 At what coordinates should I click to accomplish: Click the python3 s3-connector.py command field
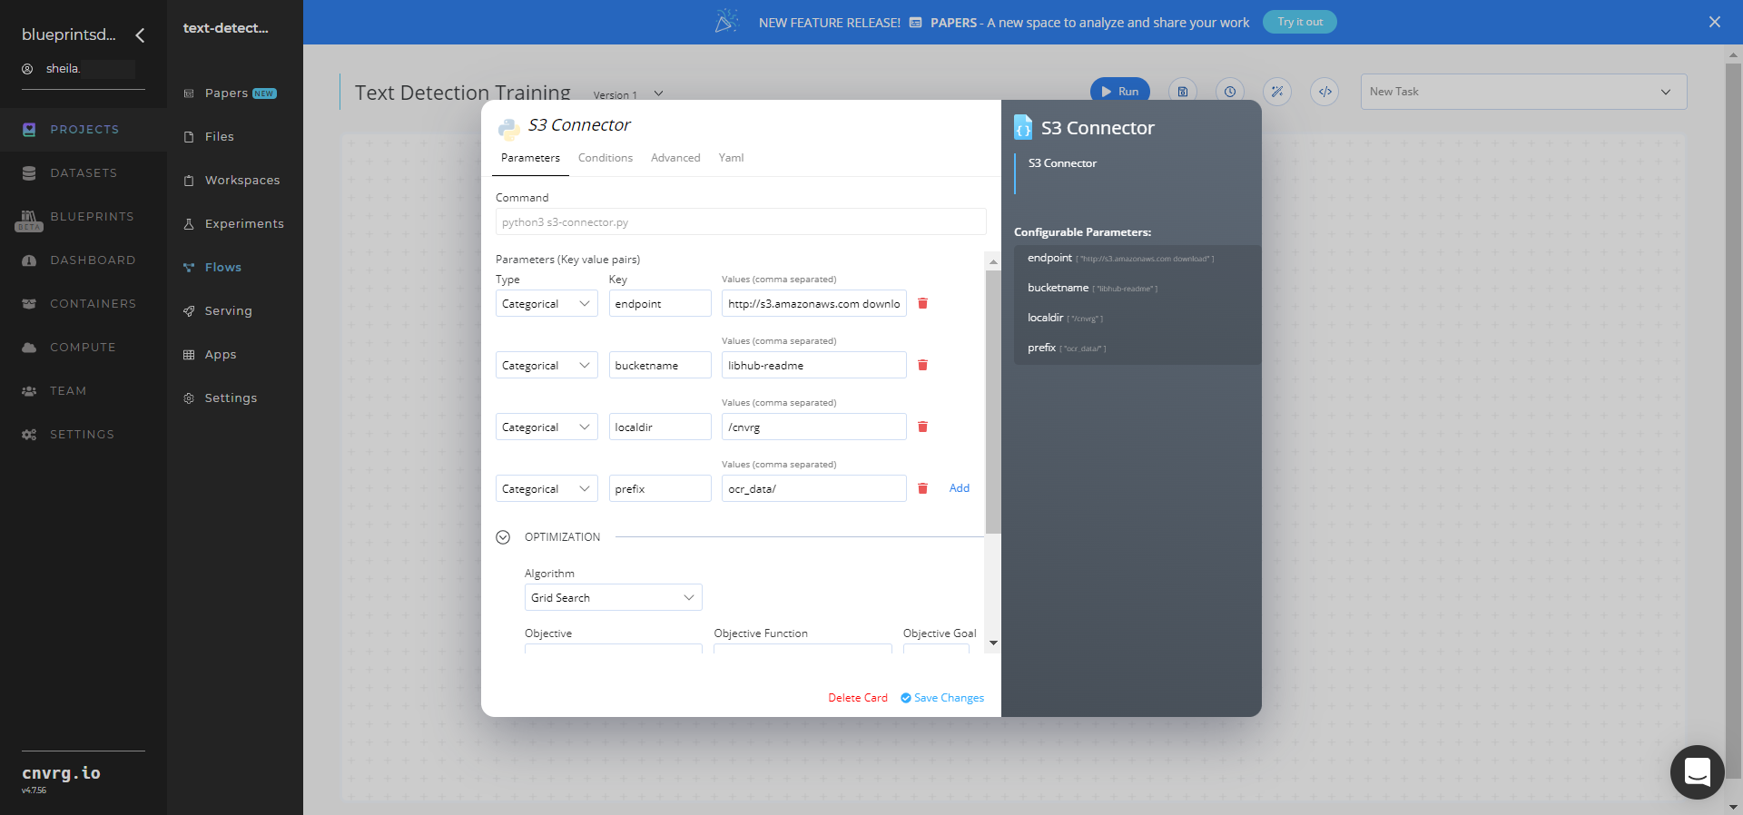click(741, 221)
